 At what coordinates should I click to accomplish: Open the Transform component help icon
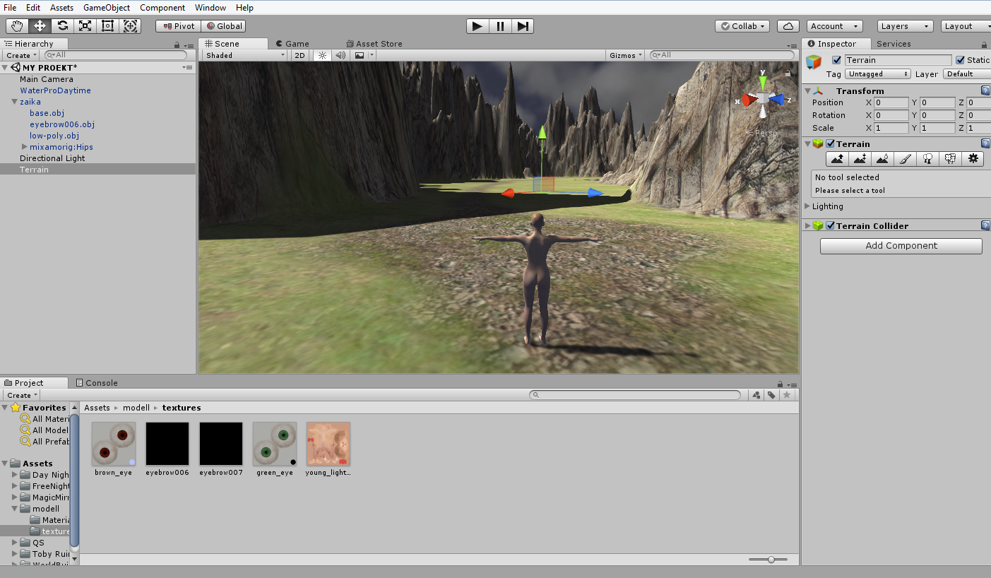985,90
